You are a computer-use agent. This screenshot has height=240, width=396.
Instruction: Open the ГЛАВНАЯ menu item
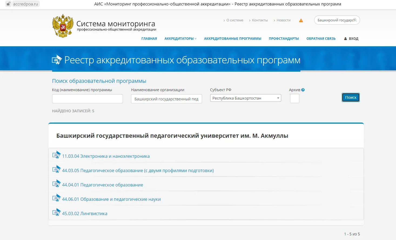point(149,39)
